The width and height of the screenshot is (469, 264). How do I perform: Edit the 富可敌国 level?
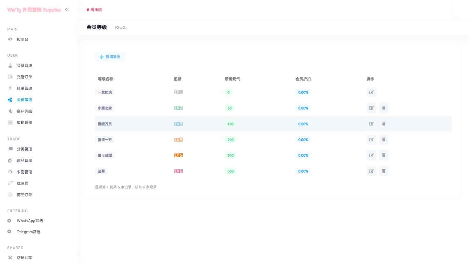click(x=371, y=155)
